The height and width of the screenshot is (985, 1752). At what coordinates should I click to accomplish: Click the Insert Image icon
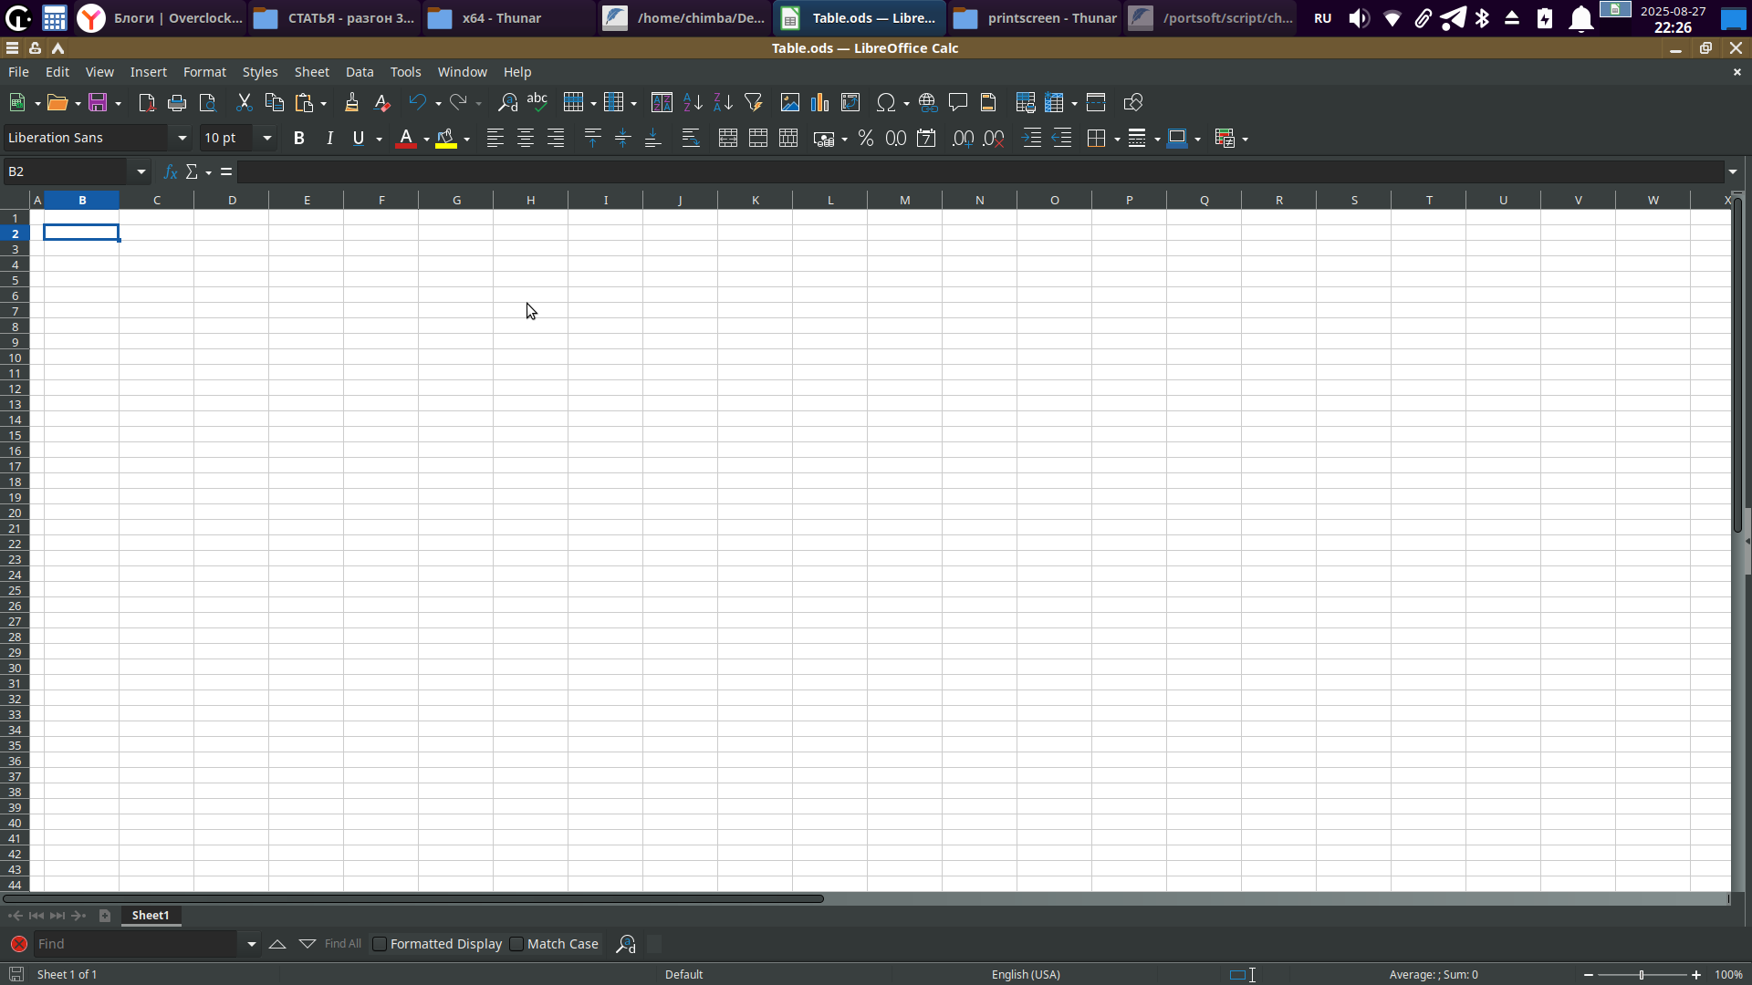click(789, 103)
